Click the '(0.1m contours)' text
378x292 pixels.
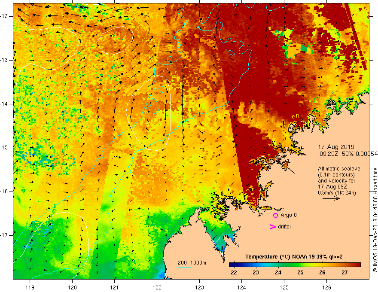(x=336, y=175)
